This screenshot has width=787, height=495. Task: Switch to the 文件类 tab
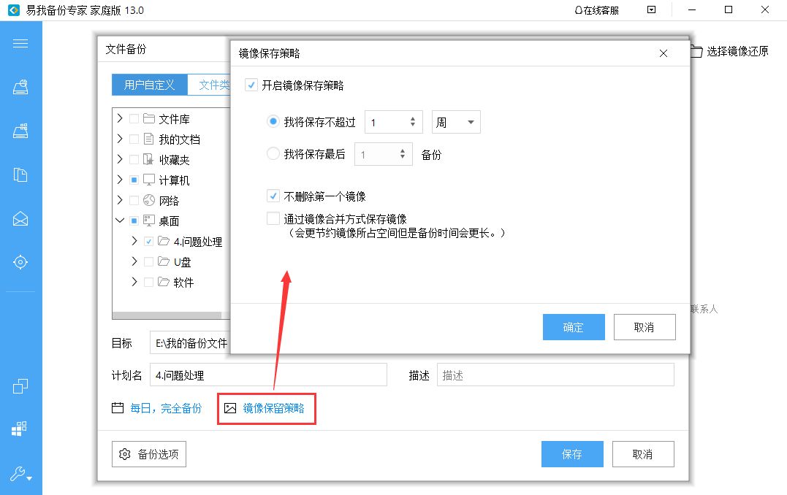209,85
